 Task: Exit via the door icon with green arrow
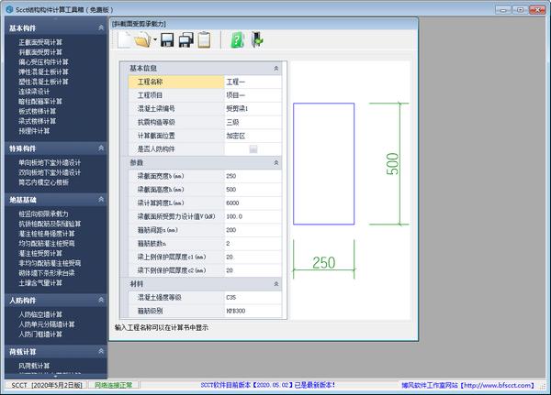[257, 39]
